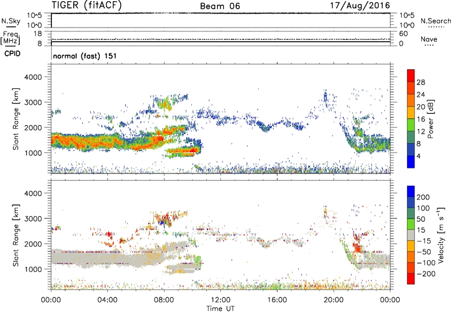451x312 pixels.
Task: Click the "4" Power colorbar value
Action: (x=418, y=156)
